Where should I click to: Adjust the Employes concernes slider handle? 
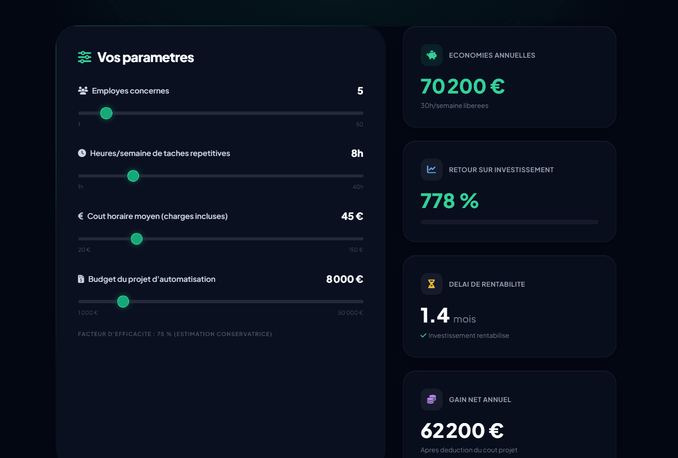tap(106, 113)
